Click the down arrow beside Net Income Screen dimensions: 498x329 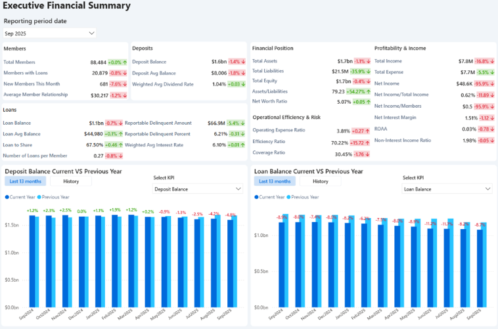tap(492, 83)
